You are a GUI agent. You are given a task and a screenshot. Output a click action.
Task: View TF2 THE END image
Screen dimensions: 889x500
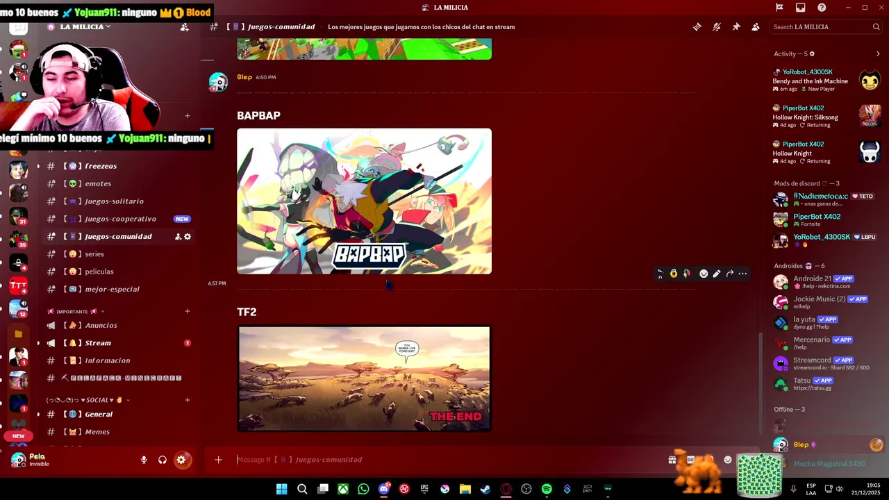[364, 378]
